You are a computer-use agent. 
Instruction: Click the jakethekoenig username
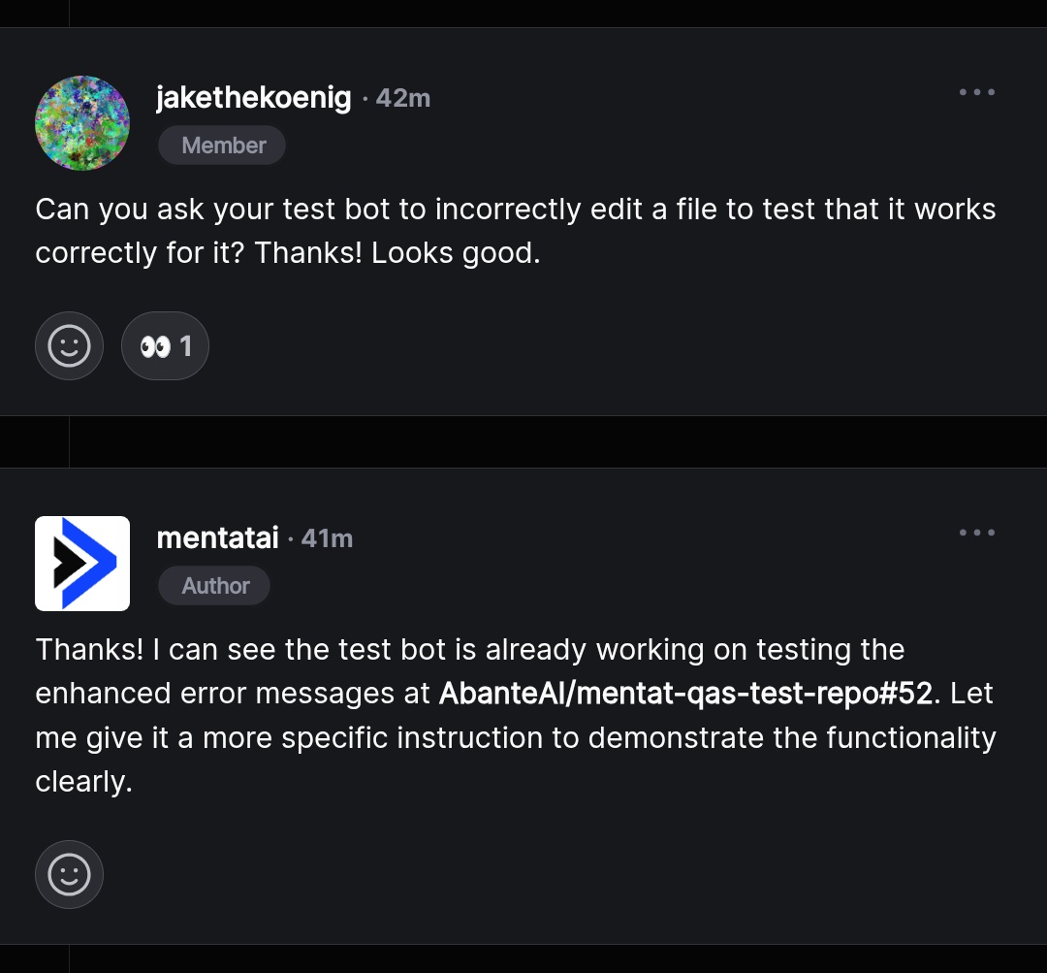(254, 98)
